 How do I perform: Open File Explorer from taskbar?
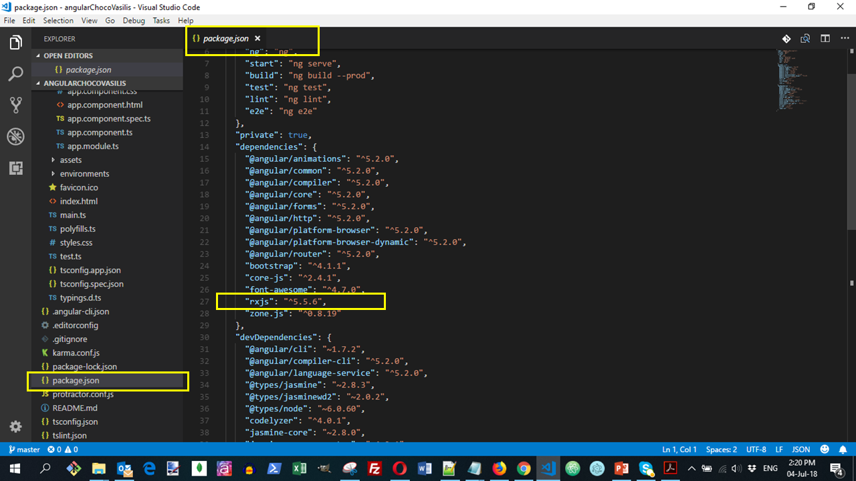98,468
